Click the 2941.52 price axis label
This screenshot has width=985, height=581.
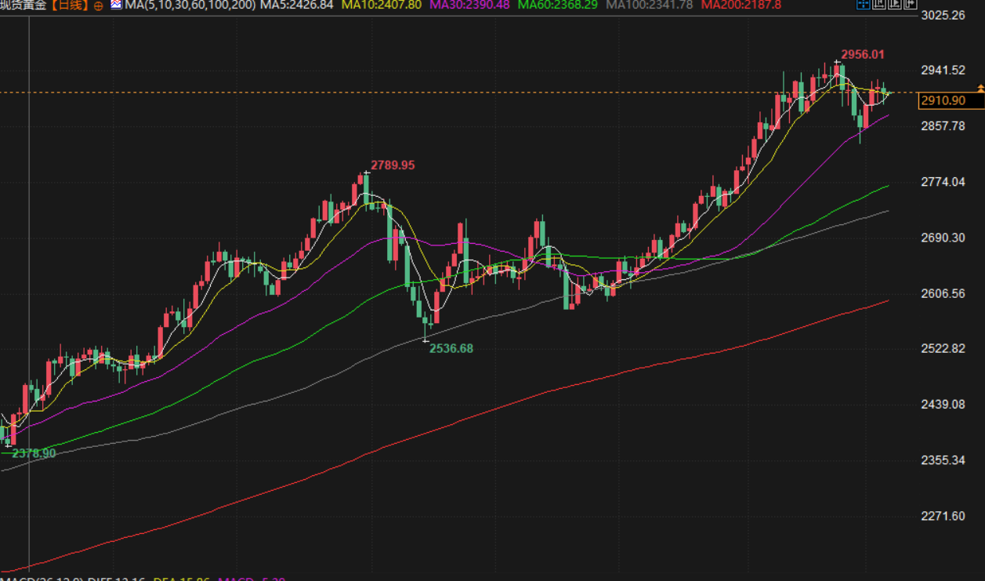click(943, 70)
